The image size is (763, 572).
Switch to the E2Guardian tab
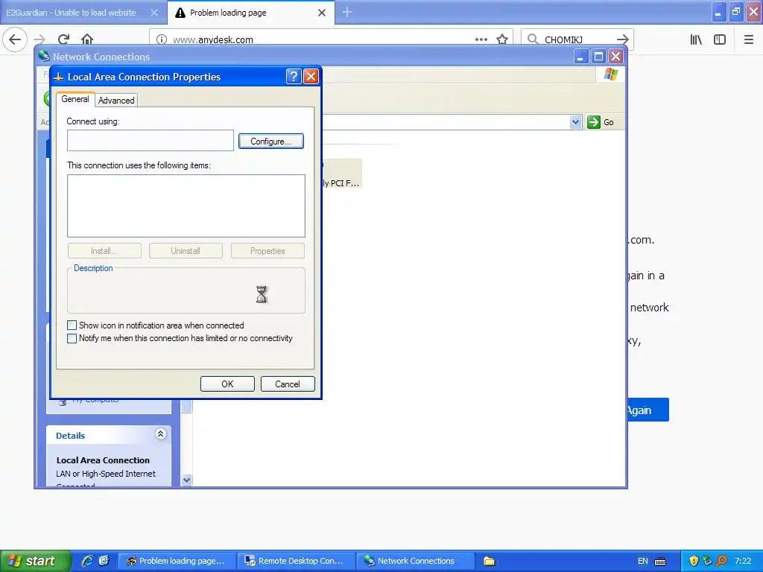point(72,13)
